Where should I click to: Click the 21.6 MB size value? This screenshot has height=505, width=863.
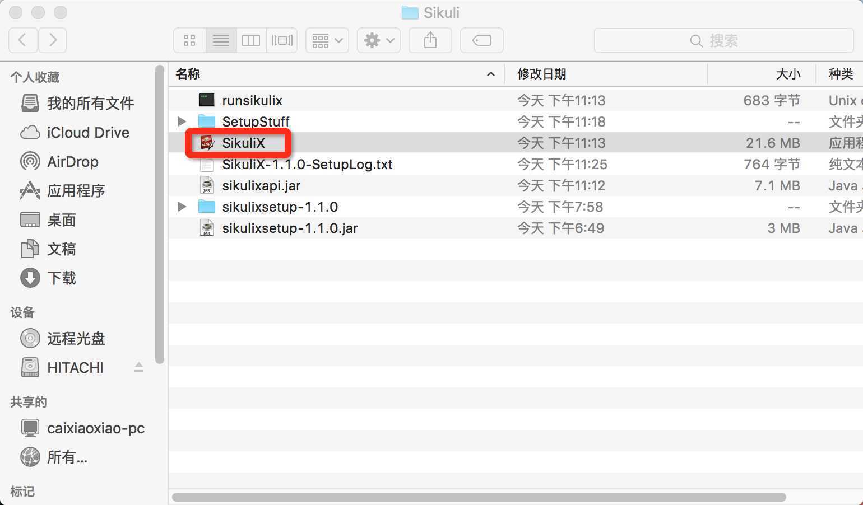[773, 143]
